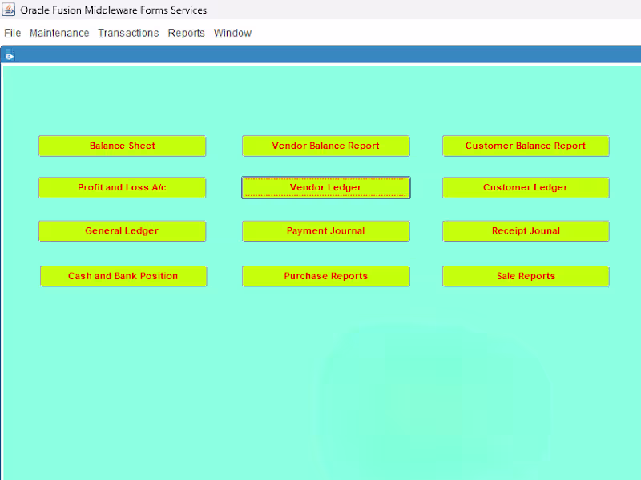Image resolution: width=641 pixels, height=480 pixels.
Task: Click the form window icon in the blue bar
Action: [x=10, y=54]
